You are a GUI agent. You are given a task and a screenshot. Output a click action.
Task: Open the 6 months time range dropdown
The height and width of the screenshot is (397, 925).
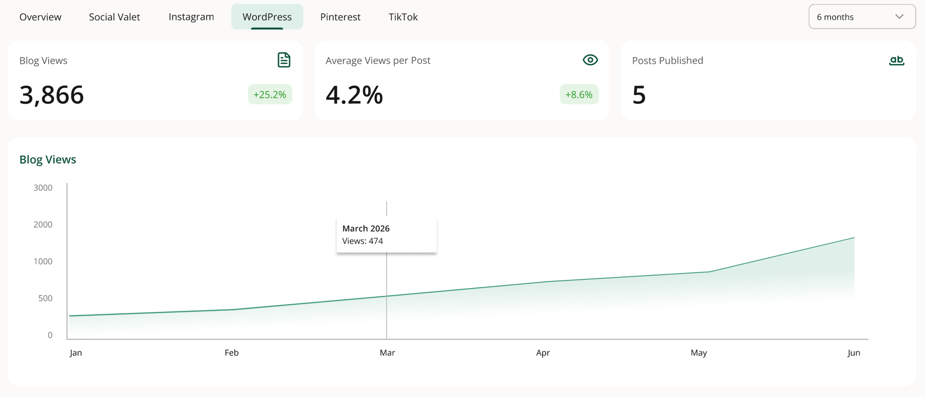862,16
